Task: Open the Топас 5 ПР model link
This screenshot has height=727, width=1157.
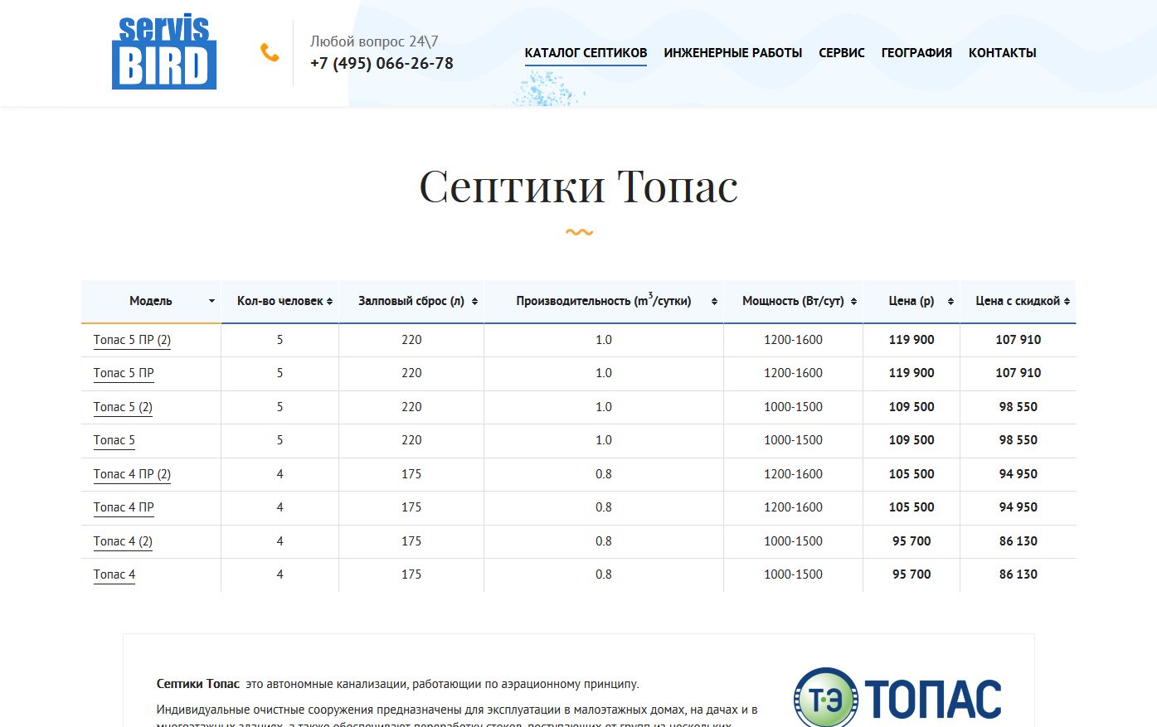Action: click(x=124, y=373)
